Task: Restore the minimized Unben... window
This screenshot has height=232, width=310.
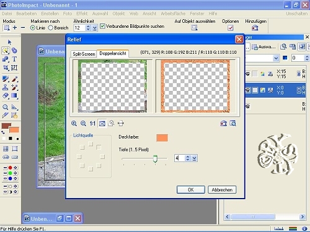Action: (x=60, y=218)
